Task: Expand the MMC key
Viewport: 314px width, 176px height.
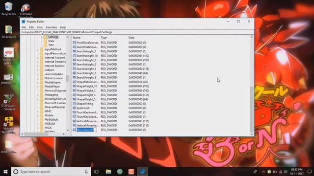Action: (38, 111)
